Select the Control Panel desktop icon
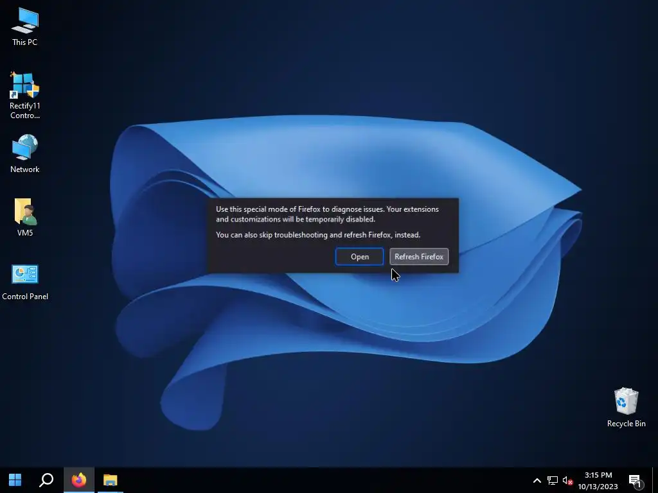The height and width of the screenshot is (493, 658). tap(25, 282)
